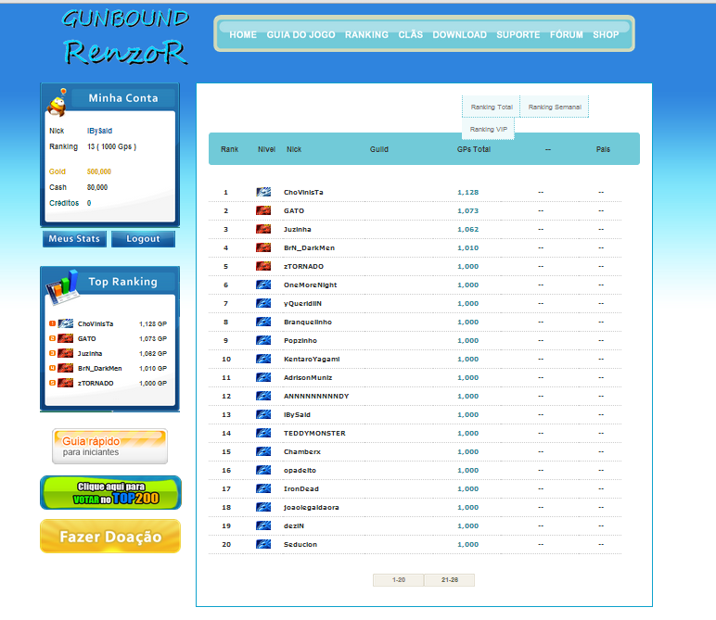This screenshot has width=716, height=620.
Task: Go to the DOWNLOAD menu item
Action: coord(459,35)
